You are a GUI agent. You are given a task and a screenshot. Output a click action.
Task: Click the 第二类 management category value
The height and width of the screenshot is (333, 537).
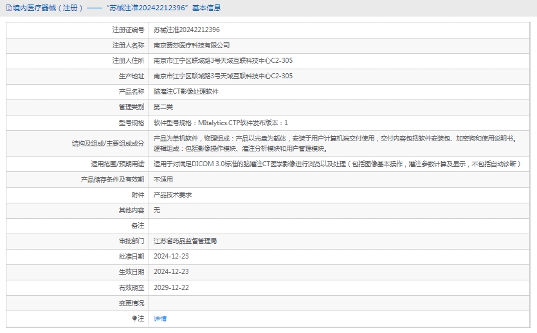pyautogui.click(x=163, y=107)
